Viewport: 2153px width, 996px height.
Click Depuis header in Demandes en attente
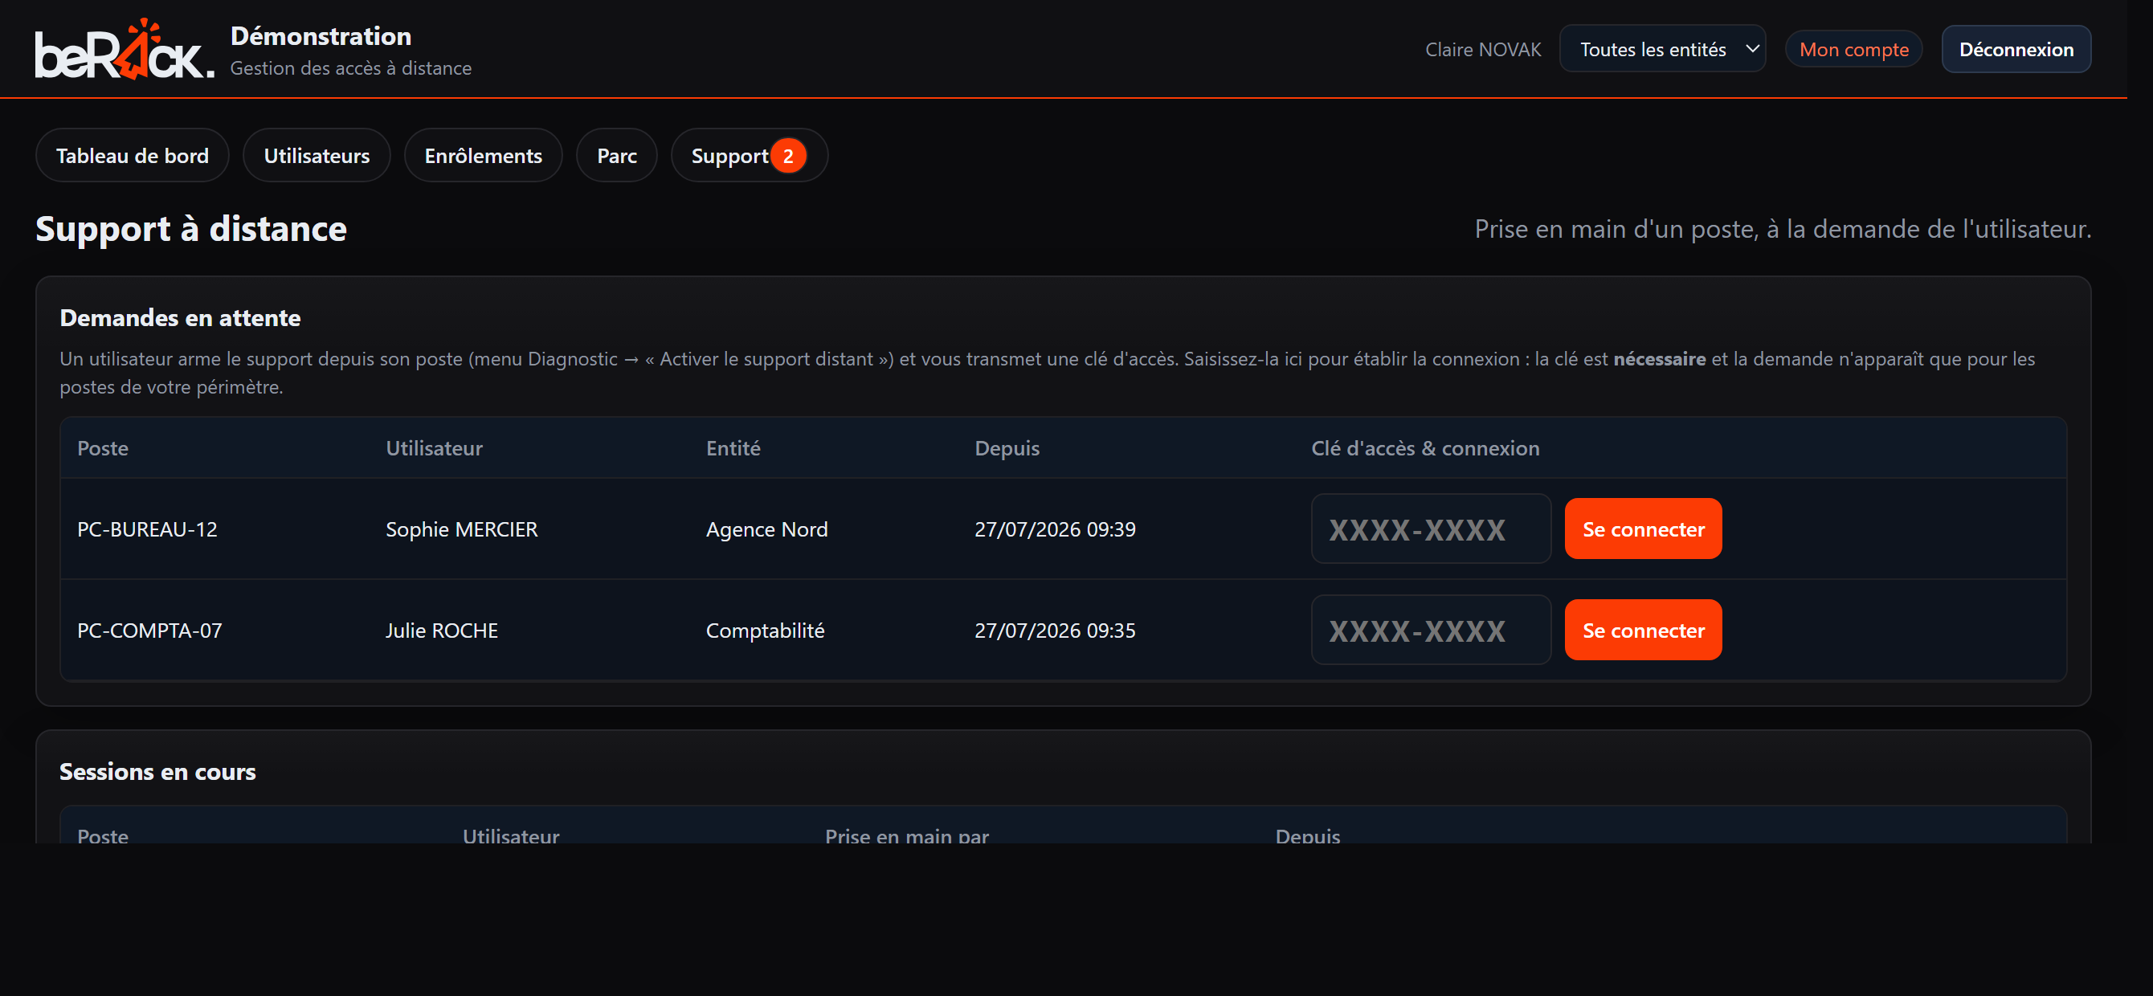(x=1007, y=448)
